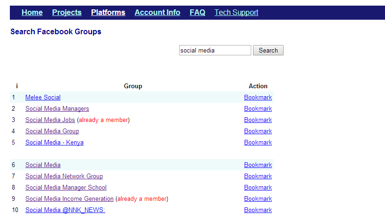Image resolution: width=385 pixels, height=221 pixels.
Task: Open the Platforms menu item
Action: [108, 13]
